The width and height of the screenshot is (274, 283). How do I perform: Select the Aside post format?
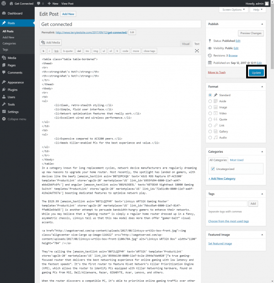pos(210,101)
